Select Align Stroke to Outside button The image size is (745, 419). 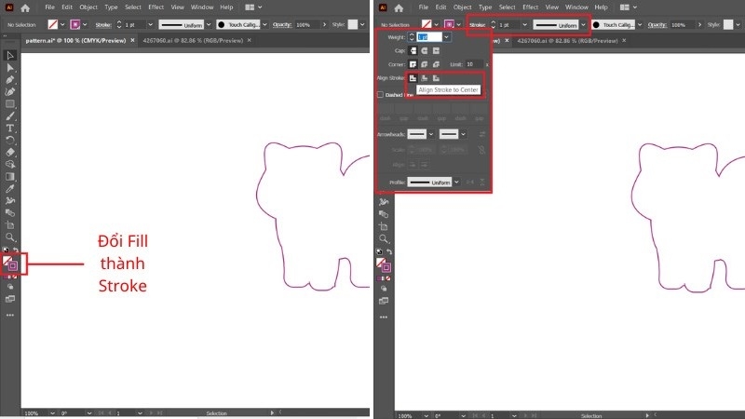(436, 78)
